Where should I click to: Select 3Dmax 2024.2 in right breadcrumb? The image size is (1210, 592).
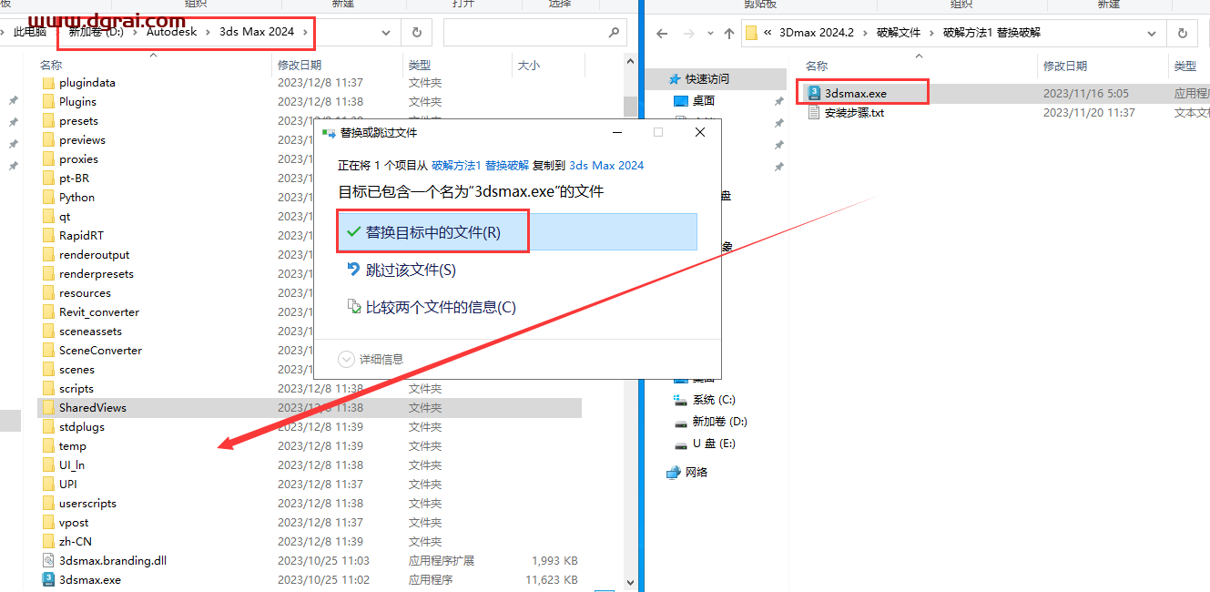pos(817,33)
